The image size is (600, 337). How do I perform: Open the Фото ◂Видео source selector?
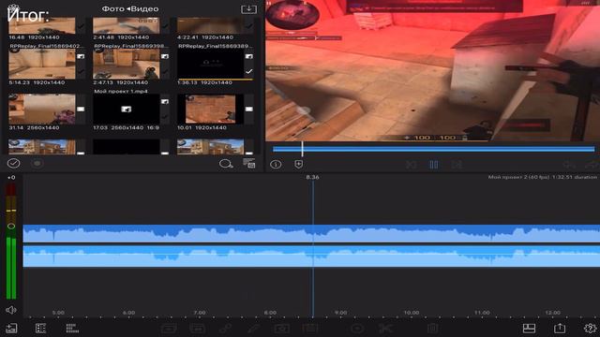(130, 8)
